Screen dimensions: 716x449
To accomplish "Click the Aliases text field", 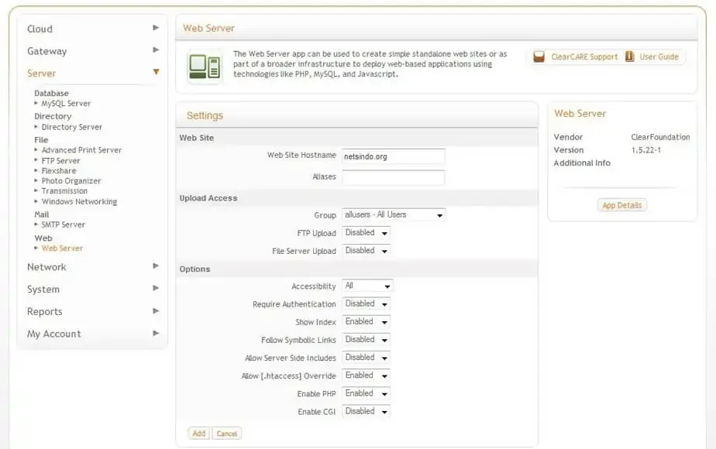I will pyautogui.click(x=394, y=177).
